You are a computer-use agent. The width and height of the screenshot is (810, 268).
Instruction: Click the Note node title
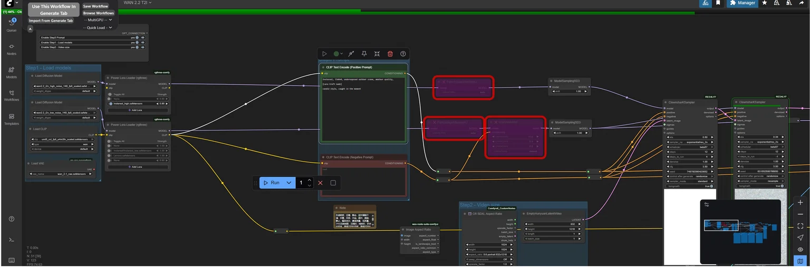343,208
